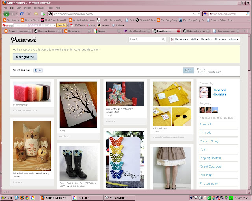Stop loading with the X toolbar icon
The height and width of the screenshot is (201, 252).
point(29,14)
